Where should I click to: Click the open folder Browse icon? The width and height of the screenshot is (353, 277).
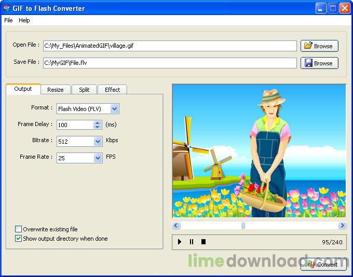click(x=308, y=46)
